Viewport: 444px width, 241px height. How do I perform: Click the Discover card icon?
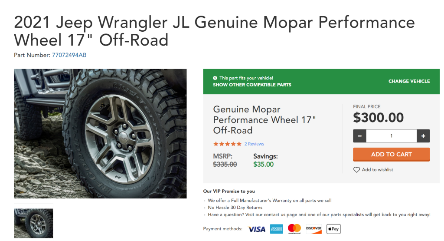(314, 229)
